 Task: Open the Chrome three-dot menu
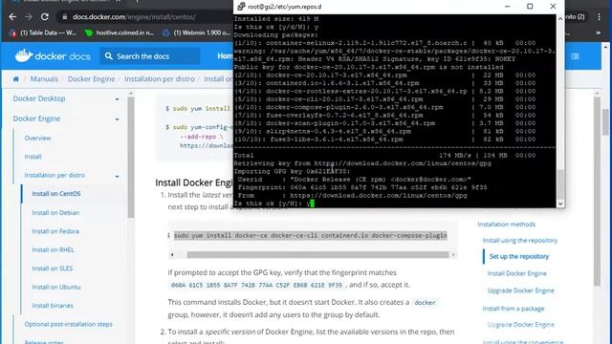pos(599,17)
